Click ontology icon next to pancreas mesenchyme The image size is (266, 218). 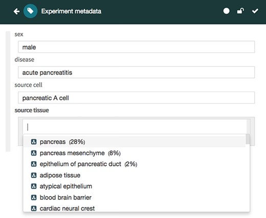coord(34,153)
